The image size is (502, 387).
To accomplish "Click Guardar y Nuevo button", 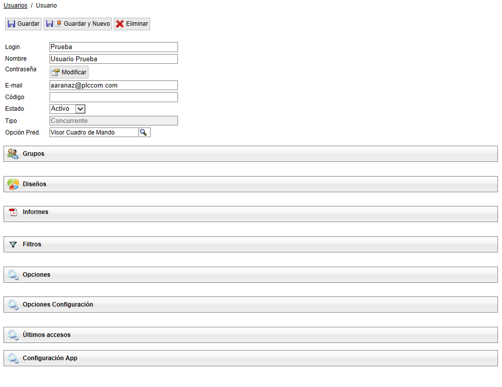I will click(x=78, y=24).
